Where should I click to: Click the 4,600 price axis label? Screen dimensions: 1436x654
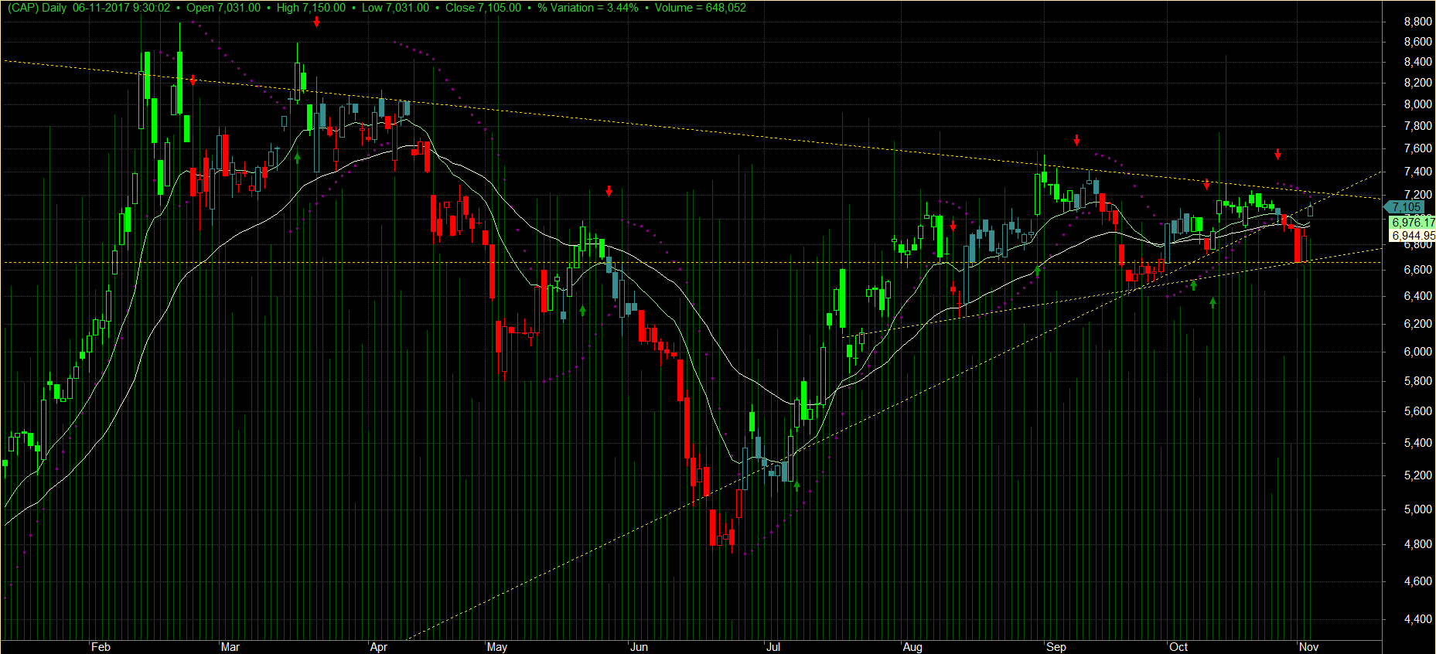(x=1417, y=581)
